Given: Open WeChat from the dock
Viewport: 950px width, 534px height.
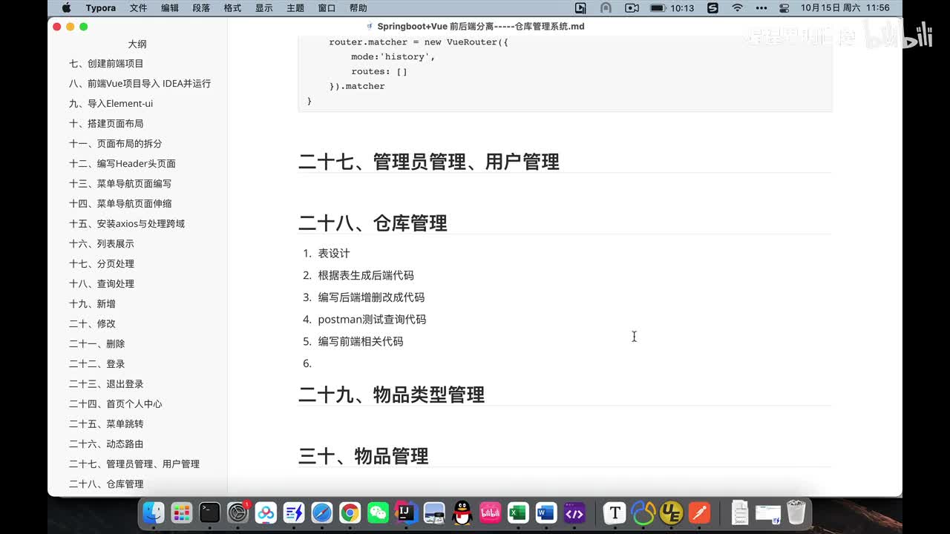Looking at the screenshot, I should pos(379,512).
